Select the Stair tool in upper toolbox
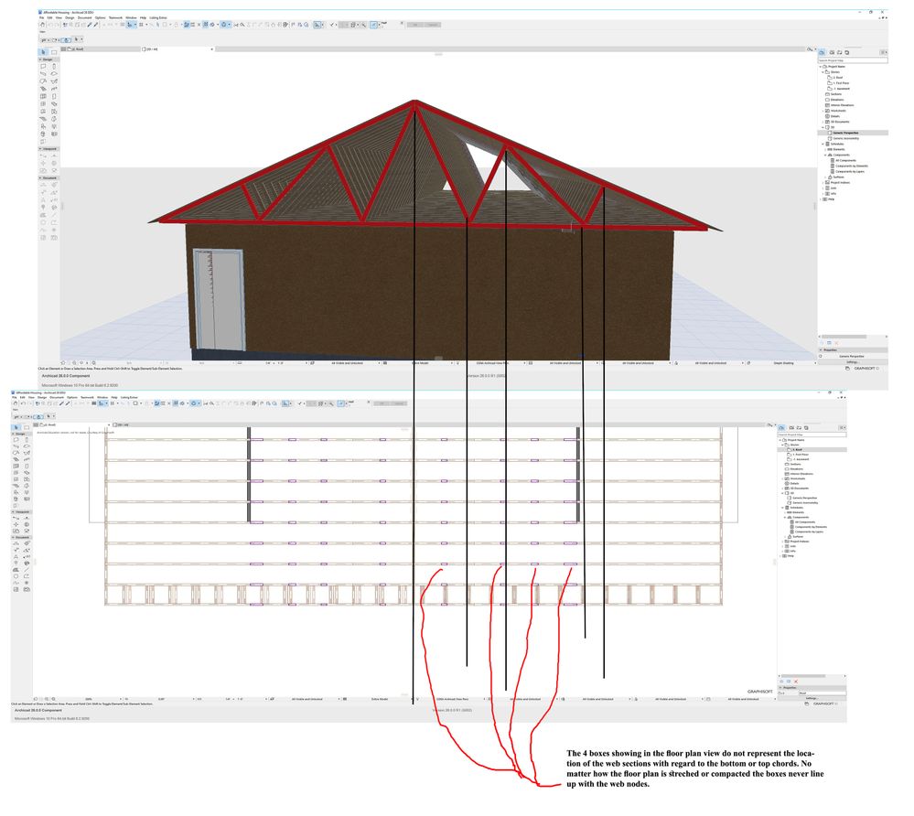The width and height of the screenshot is (914, 816). [x=43, y=89]
